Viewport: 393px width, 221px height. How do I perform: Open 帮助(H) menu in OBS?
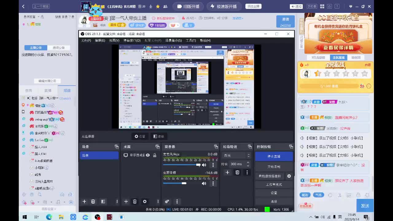(205, 41)
